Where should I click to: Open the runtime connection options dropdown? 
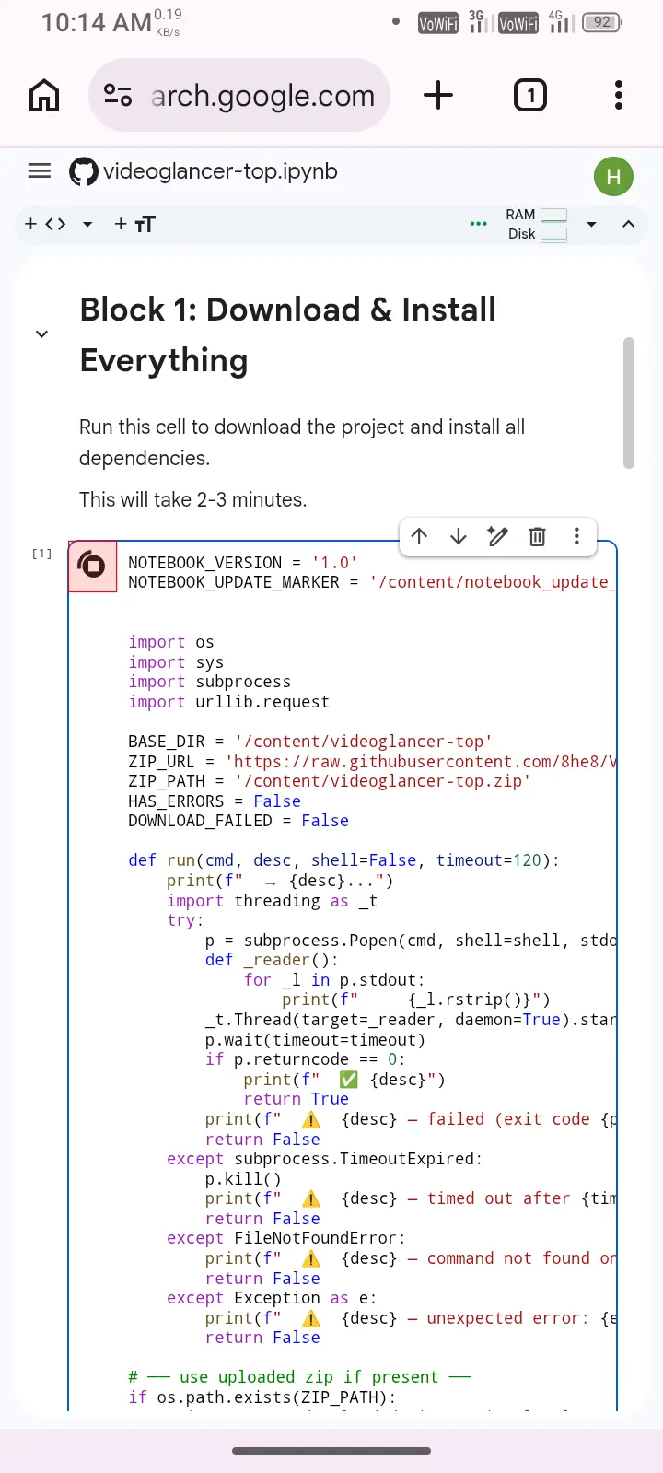(x=591, y=224)
